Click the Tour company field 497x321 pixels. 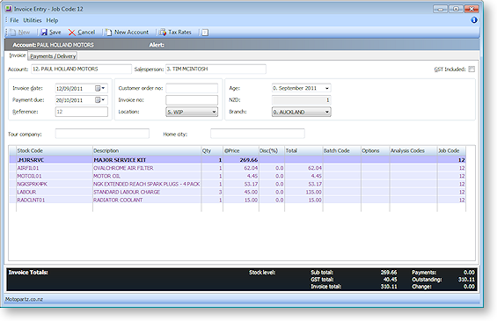(x=102, y=134)
